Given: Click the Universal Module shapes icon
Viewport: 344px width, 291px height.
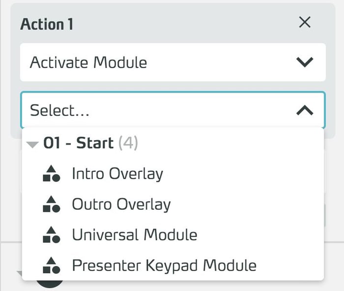Looking at the screenshot, I should (x=52, y=235).
